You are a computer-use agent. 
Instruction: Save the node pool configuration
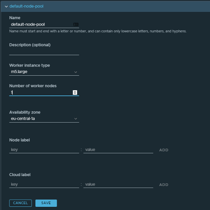click(x=46, y=203)
